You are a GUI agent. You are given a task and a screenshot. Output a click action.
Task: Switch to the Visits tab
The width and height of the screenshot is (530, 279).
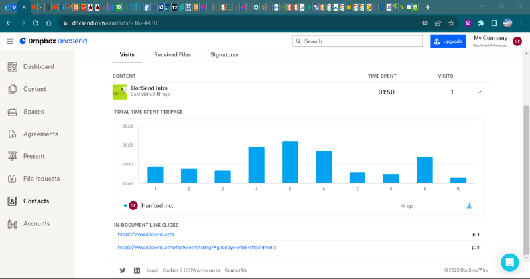pos(127,55)
